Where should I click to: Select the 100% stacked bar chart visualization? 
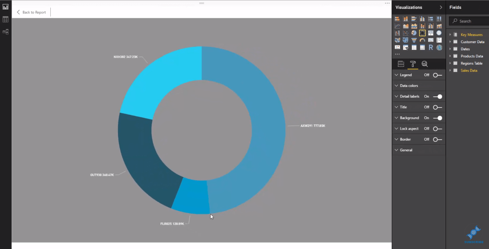(431, 19)
